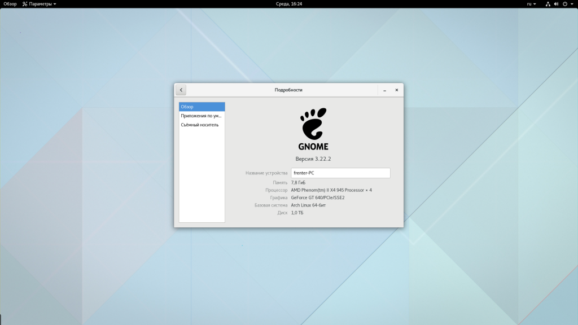Click the AMD Phenom processor value
This screenshot has height=325, width=578.
point(331,190)
